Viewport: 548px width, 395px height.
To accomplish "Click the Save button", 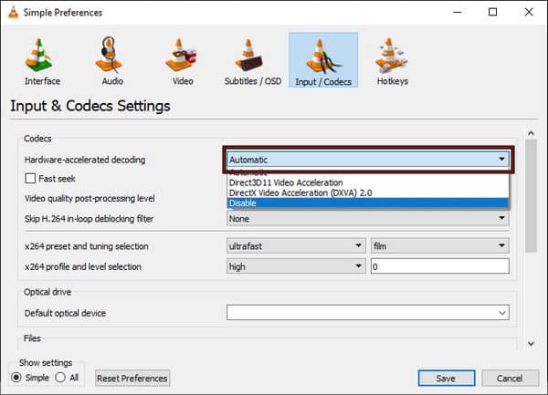I will pyautogui.click(x=447, y=379).
